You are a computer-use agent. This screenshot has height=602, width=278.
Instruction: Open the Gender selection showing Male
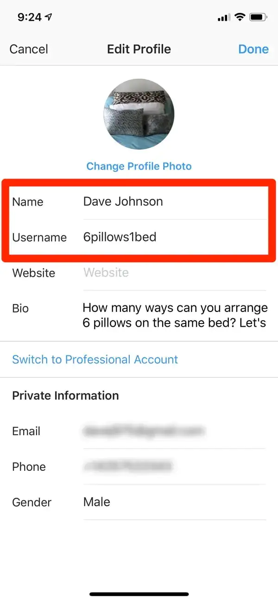click(x=96, y=502)
